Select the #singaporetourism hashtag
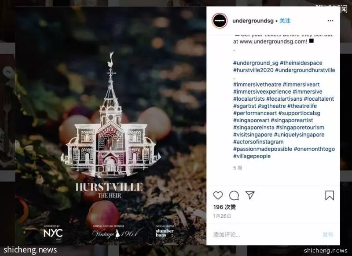This screenshot has height=256, width=352. point(300,128)
